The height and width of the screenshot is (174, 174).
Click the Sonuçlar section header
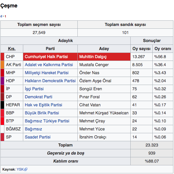pos(152,40)
